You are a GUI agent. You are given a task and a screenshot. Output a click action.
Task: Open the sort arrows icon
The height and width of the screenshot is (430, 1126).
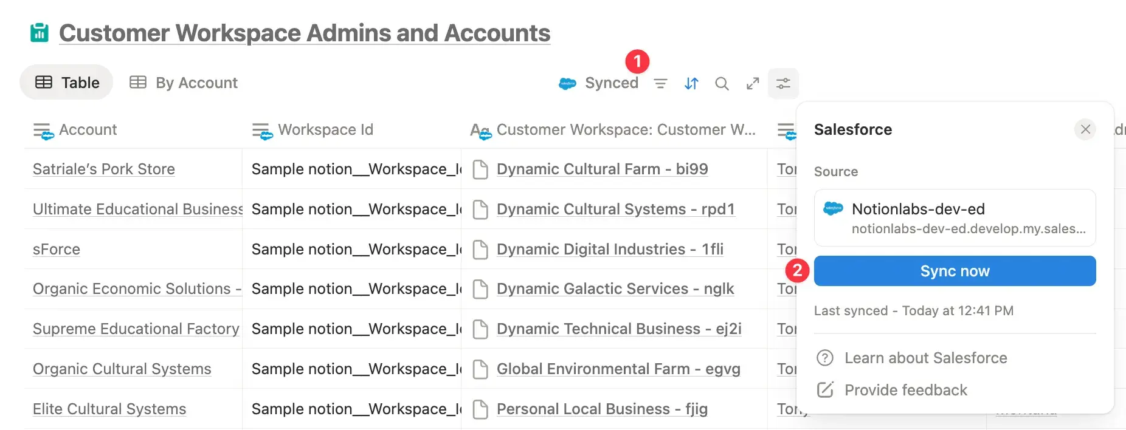point(691,83)
